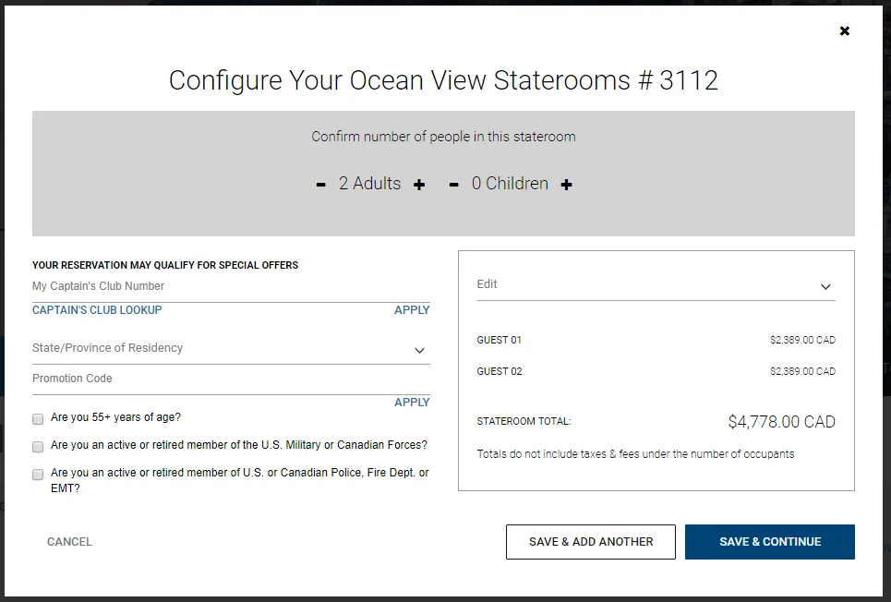891x602 pixels.
Task: Click the State/Province dropdown chevron arrow
Action: coord(419,351)
